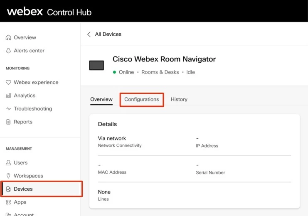Screen dimensions: 308x216
Task: Open Overview in the left sidebar
Action: pyautogui.click(x=25, y=37)
